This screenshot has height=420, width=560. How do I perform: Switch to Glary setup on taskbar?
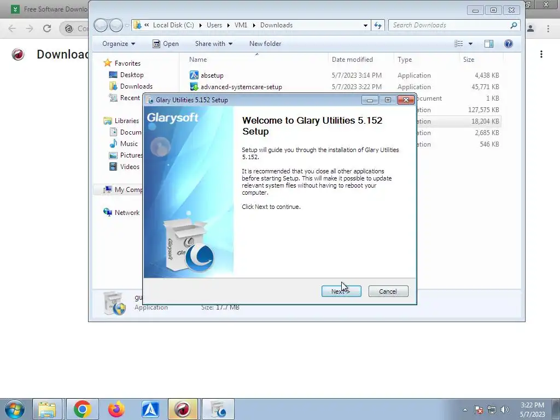coord(218,409)
